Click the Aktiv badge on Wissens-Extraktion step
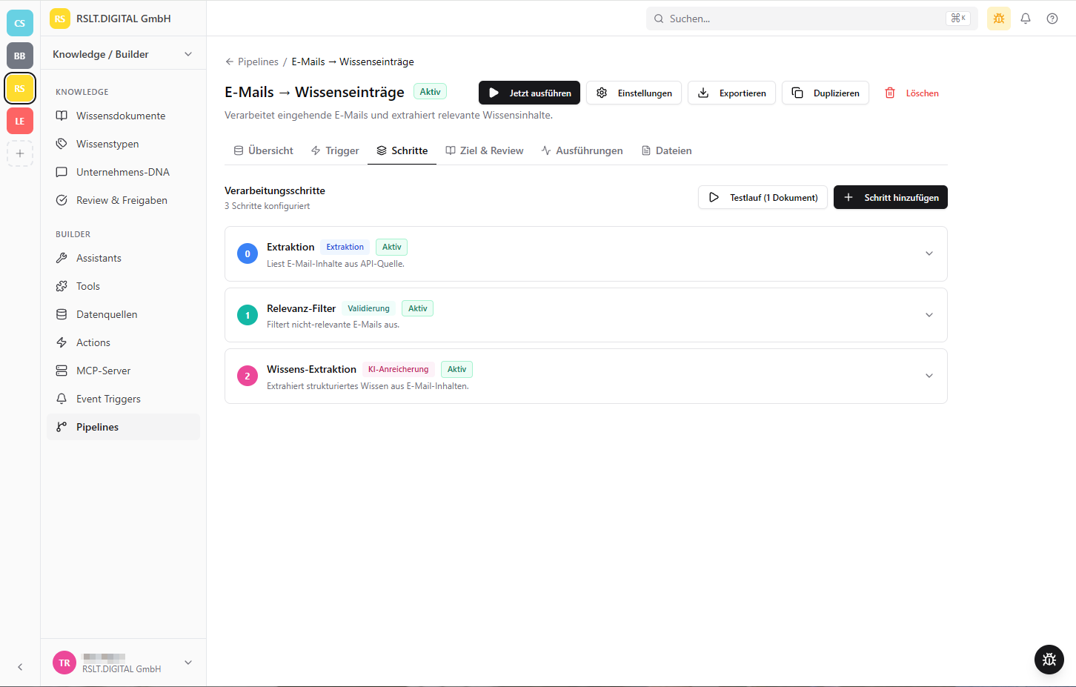 [x=456, y=369]
